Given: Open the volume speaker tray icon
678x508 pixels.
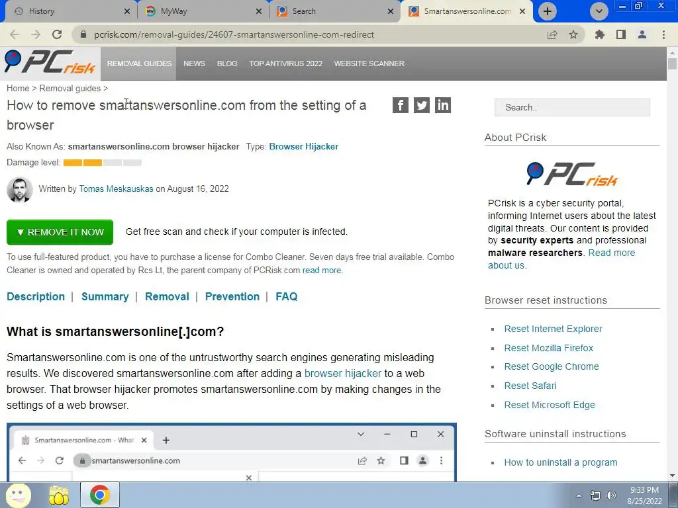Looking at the screenshot, I should [x=611, y=495].
